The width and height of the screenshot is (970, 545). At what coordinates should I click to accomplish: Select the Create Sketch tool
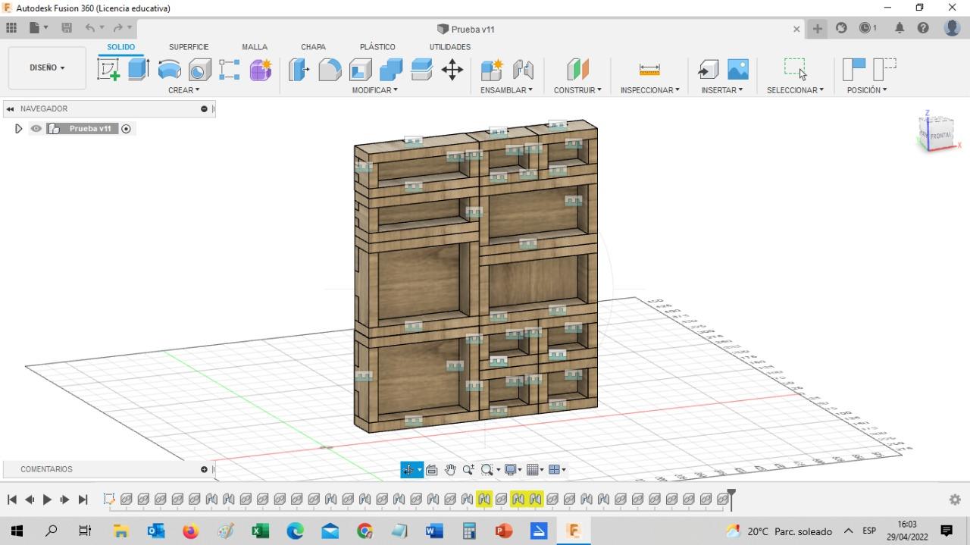(x=108, y=70)
